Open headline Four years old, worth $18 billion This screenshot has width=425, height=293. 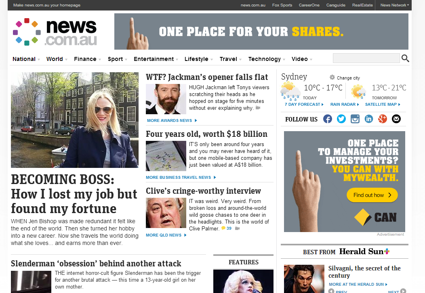point(206,134)
